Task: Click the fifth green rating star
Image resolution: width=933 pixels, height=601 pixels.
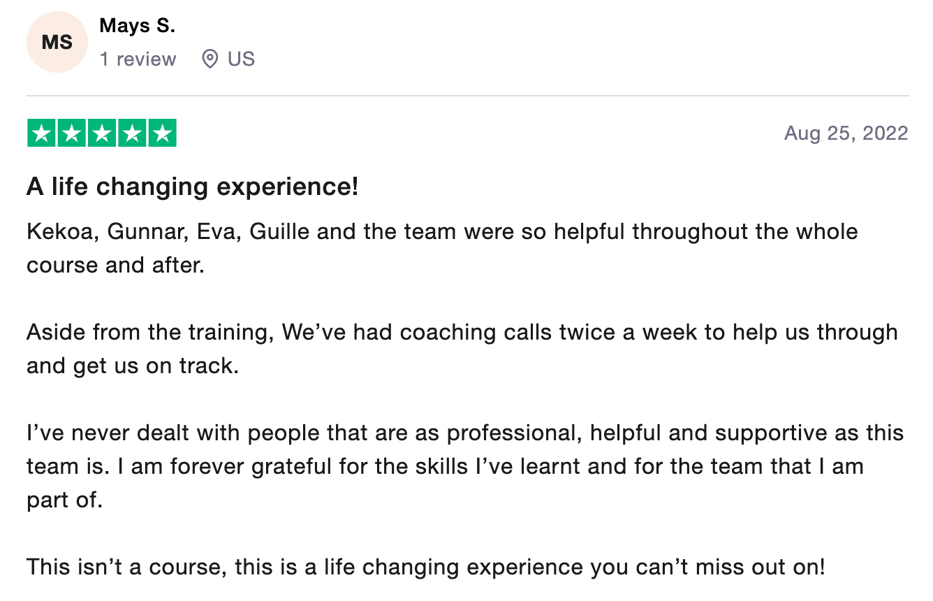Action: click(x=162, y=133)
